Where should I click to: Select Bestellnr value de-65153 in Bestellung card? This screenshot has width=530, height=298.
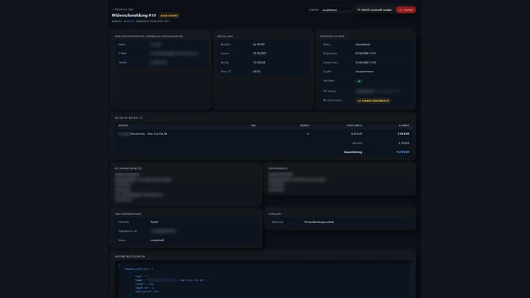pos(258,44)
